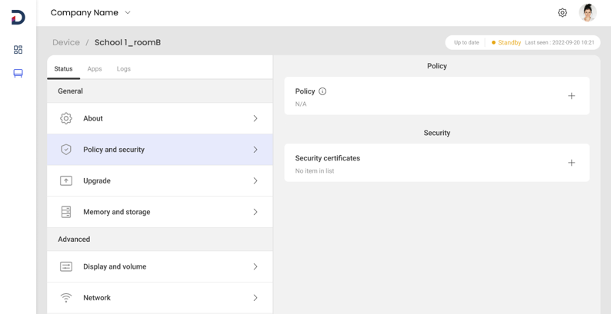Screen dimensions: 611x314
Task: Click the Device breadcrumb link
Action: tap(66, 43)
